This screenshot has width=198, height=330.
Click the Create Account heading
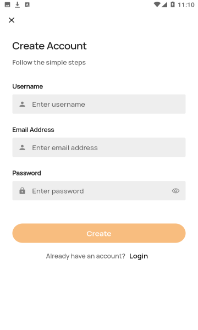click(x=50, y=46)
